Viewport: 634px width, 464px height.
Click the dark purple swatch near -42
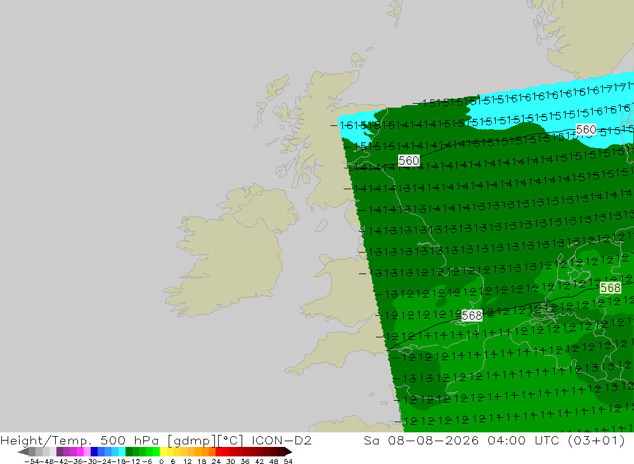pos(60,451)
